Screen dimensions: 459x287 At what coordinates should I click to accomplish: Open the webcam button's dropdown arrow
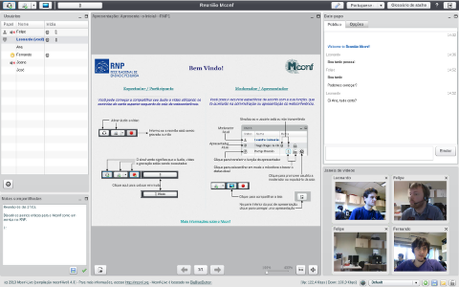click(x=34, y=5)
